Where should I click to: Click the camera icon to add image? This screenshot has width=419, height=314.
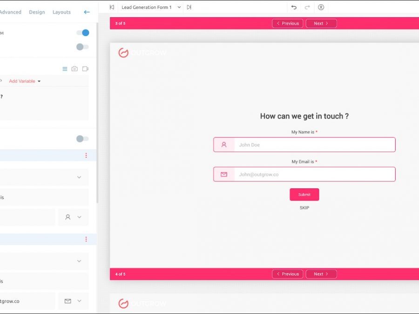tap(74, 69)
